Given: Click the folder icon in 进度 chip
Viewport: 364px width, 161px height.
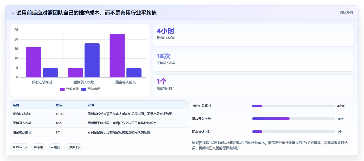Looking at the screenshot, I should (52, 147).
